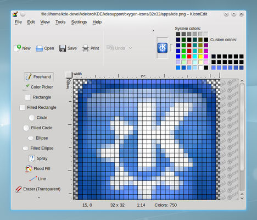The image size is (257, 220).
Task: Select the Freehand drawing tool
Action: [x=39, y=77]
